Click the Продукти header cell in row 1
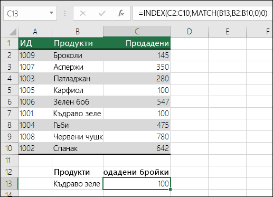The height and width of the screenshot is (197, 273). click(x=78, y=43)
